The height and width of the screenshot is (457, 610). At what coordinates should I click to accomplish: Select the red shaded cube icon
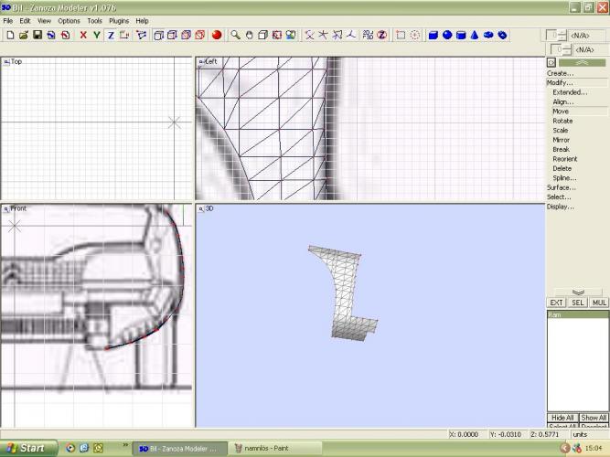click(199, 36)
